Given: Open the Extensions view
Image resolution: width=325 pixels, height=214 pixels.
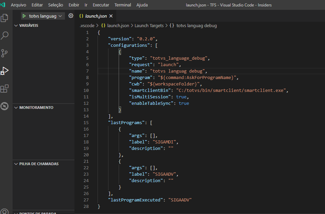Looking at the screenshot, I should click(4, 89).
